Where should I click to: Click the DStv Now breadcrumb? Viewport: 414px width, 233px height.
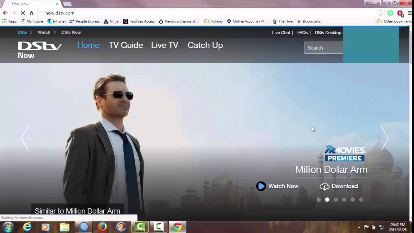[71, 32]
